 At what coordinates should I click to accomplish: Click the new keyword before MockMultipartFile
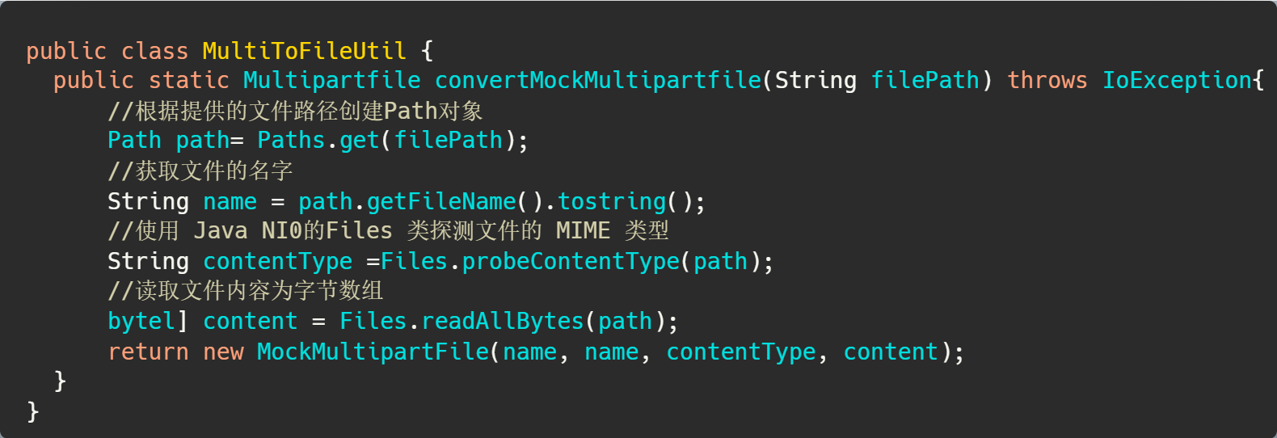[223, 352]
